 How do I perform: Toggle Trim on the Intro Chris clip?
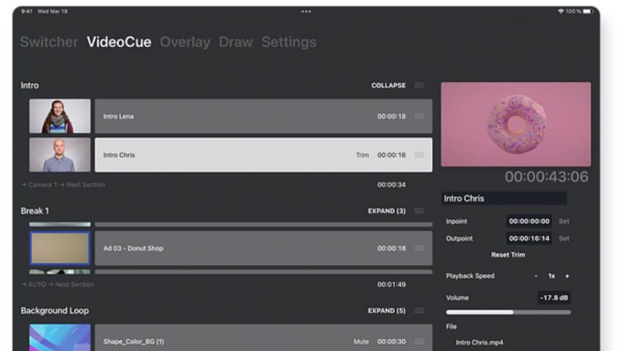pos(363,155)
